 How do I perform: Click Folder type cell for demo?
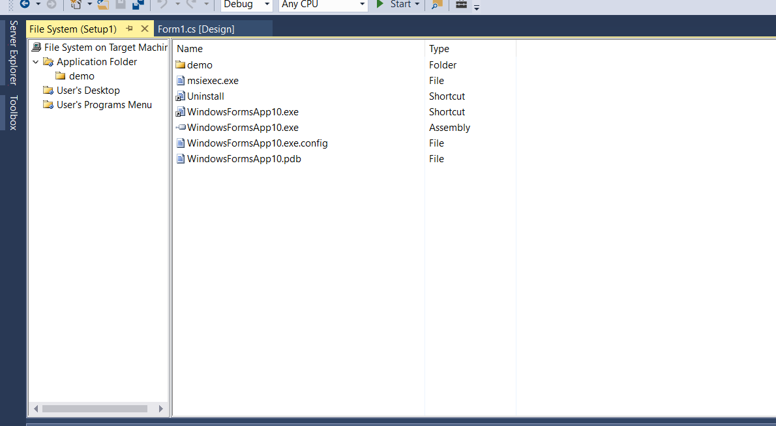click(442, 65)
